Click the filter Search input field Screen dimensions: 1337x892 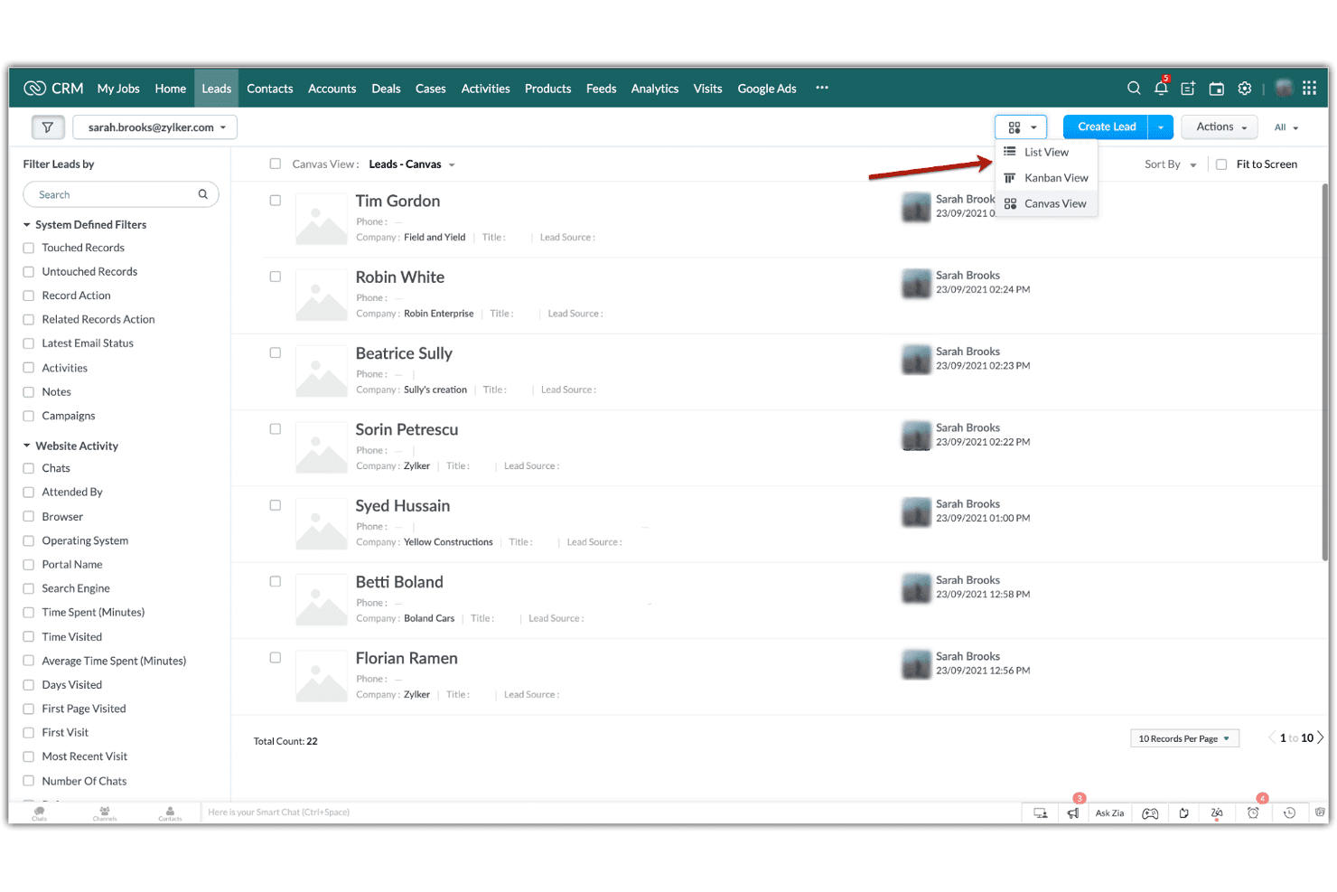pyautogui.click(x=121, y=194)
